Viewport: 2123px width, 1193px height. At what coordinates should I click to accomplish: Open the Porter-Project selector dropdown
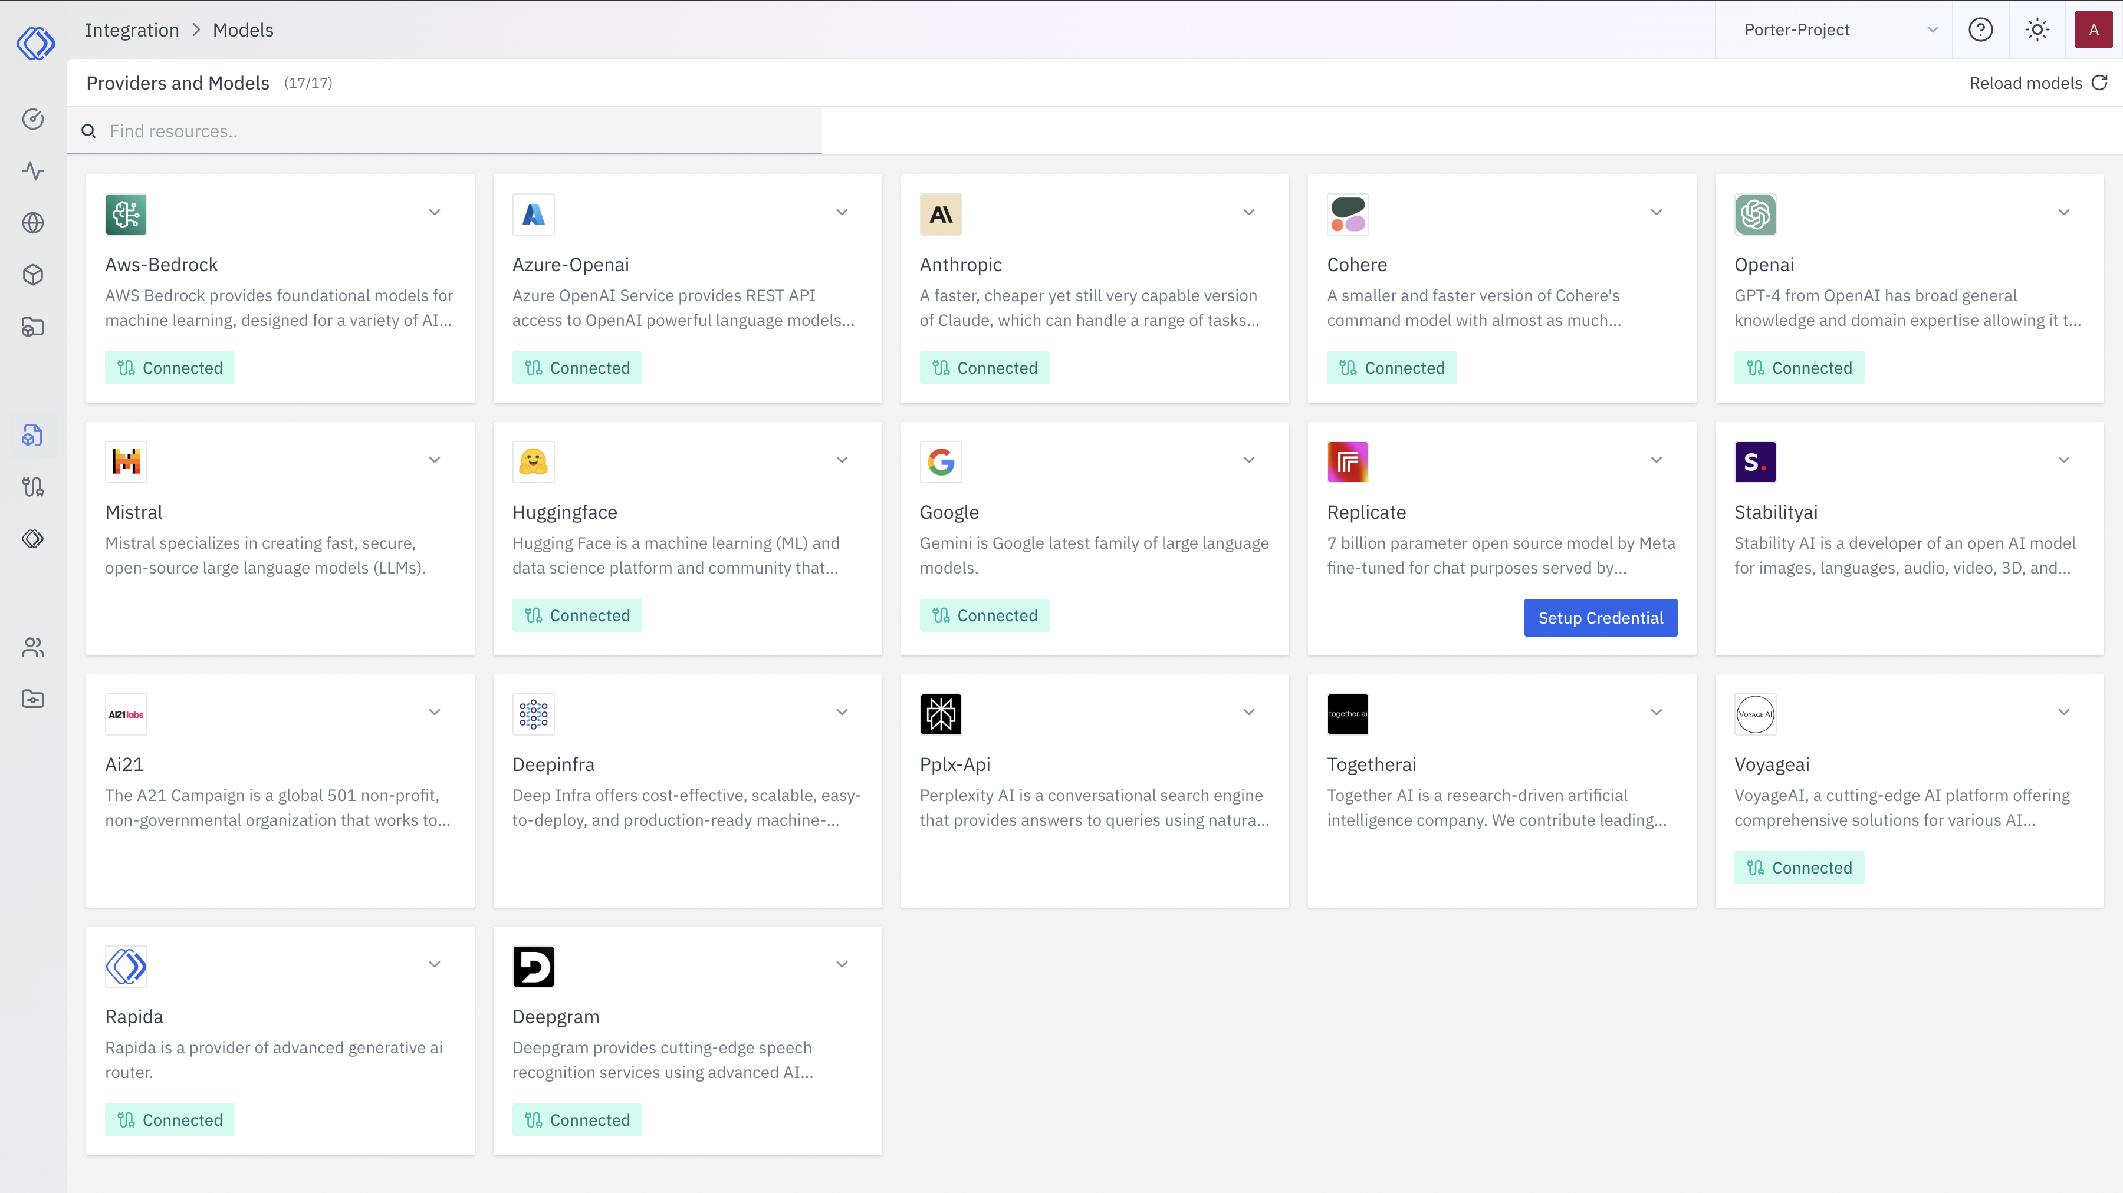pos(1833,29)
